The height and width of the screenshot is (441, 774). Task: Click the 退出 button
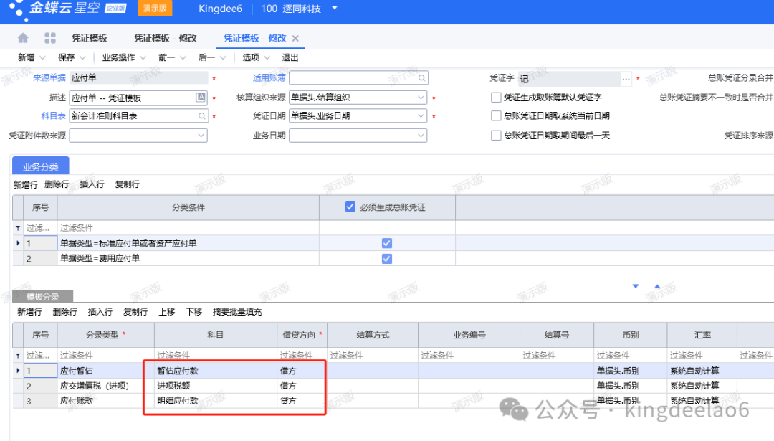(290, 57)
